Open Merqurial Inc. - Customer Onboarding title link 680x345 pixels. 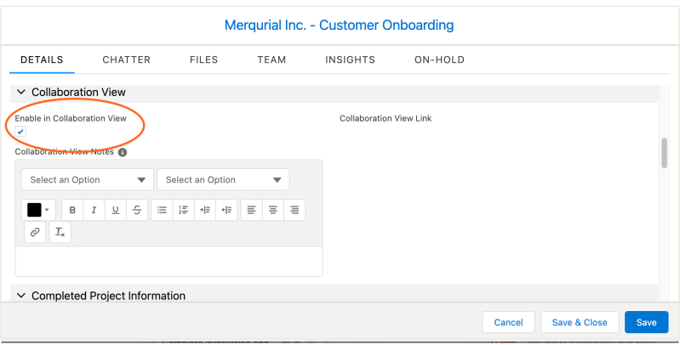coord(339,25)
